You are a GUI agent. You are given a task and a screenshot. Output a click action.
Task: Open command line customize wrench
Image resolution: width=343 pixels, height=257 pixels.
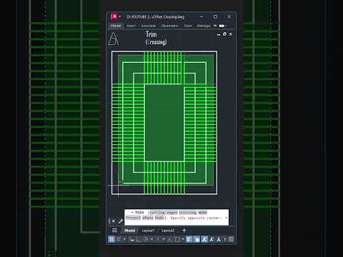pyautogui.click(x=121, y=221)
